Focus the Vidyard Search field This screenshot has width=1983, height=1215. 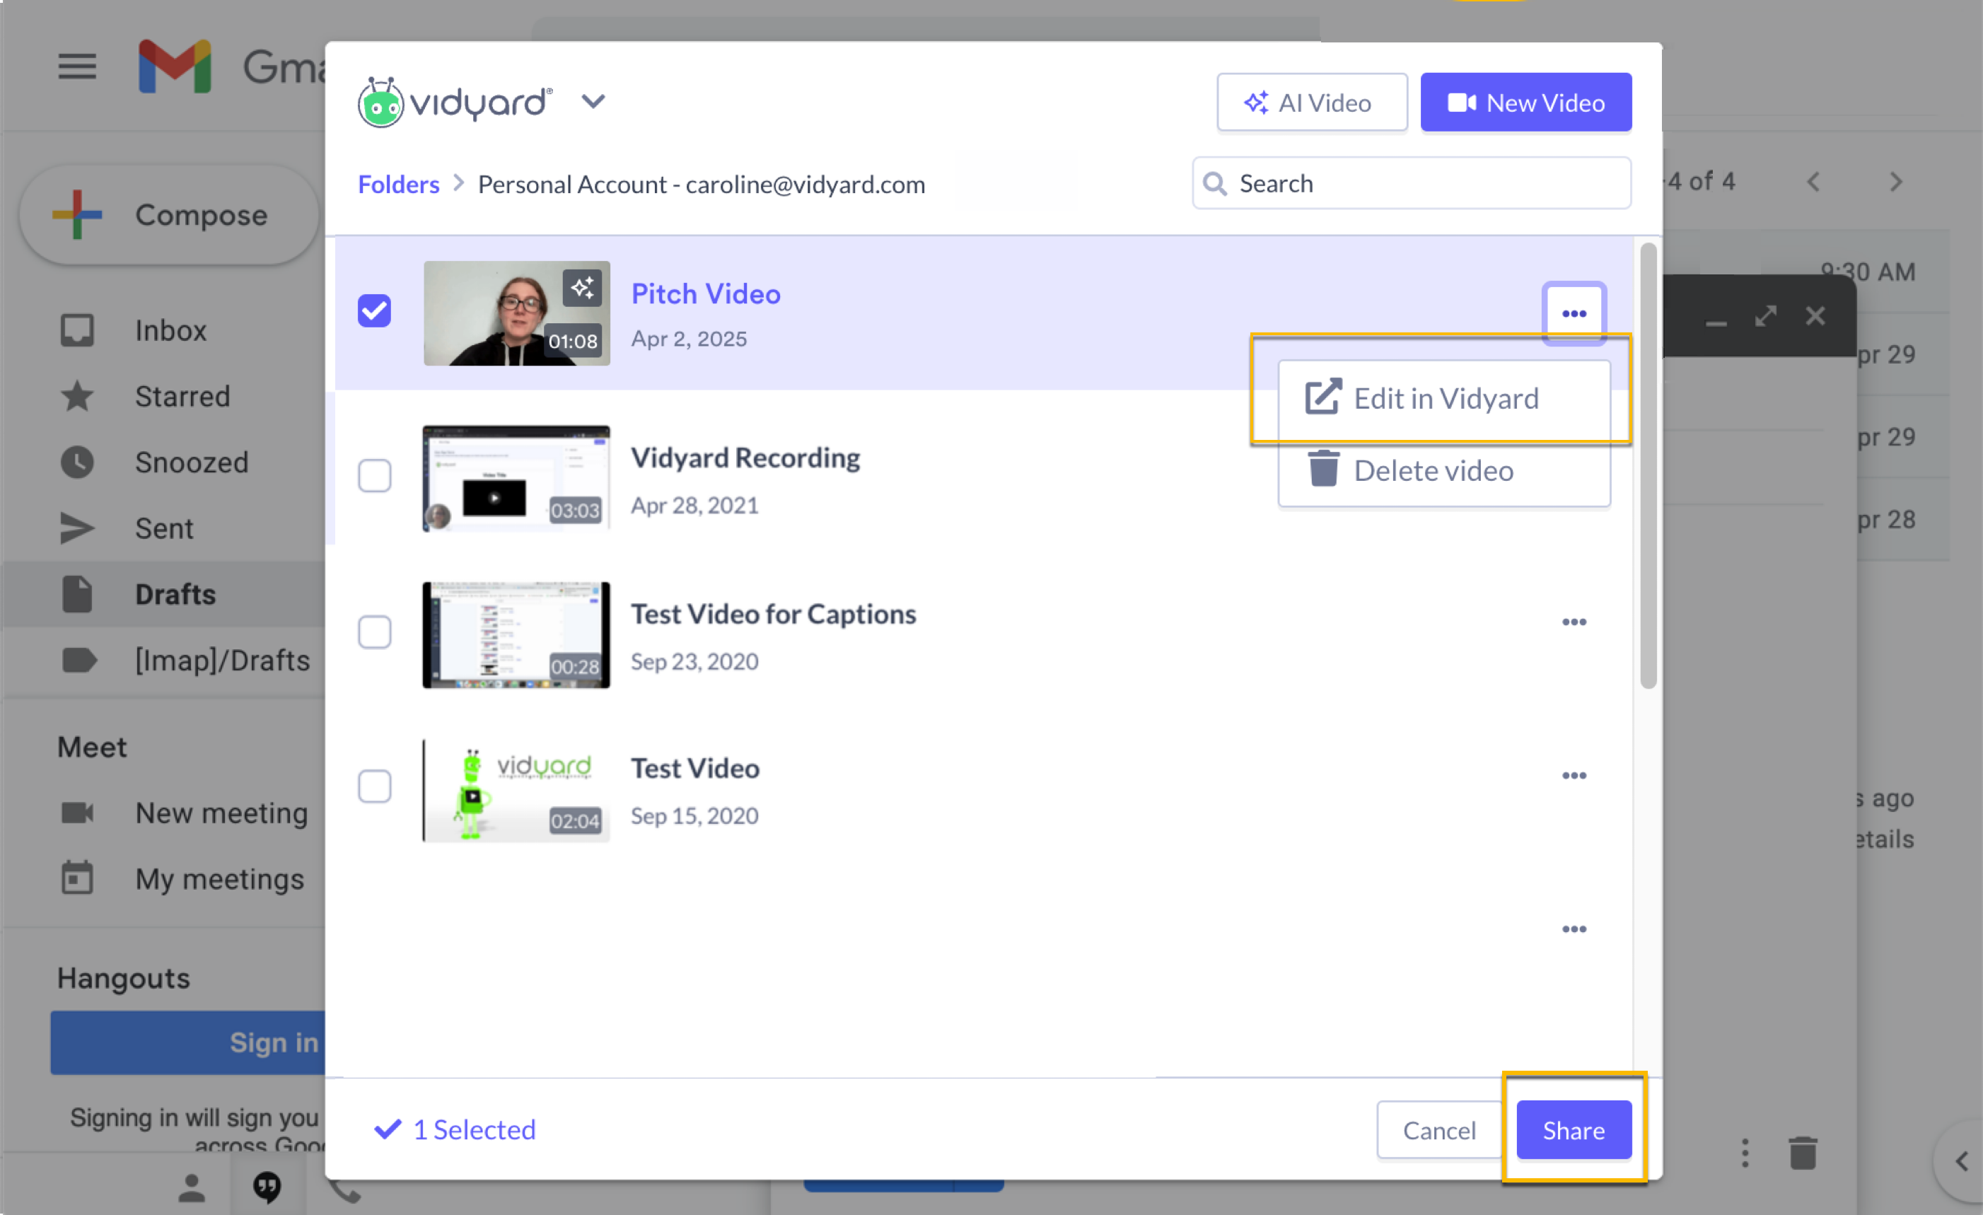pyautogui.click(x=1412, y=183)
